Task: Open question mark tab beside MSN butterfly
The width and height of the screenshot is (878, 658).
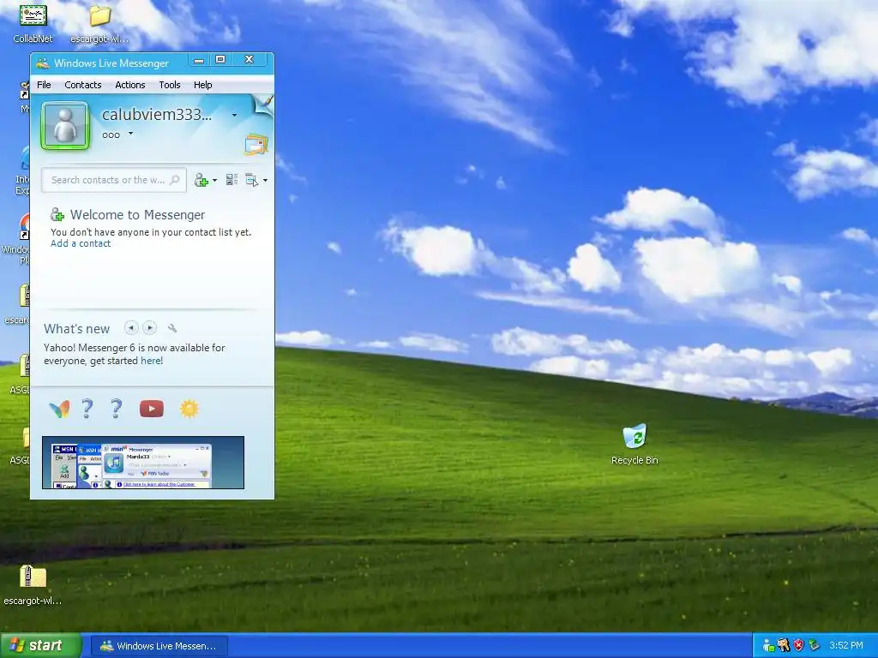Action: tap(87, 409)
